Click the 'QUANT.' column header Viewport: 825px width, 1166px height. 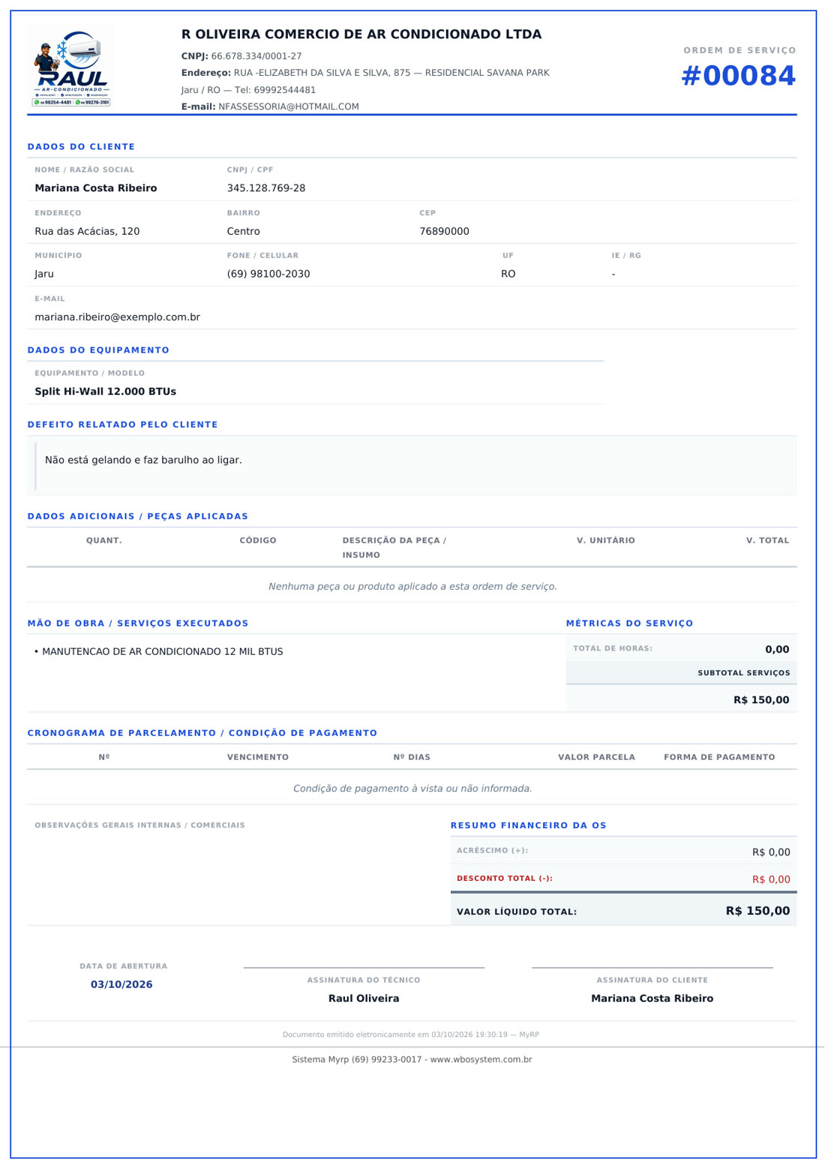(104, 540)
